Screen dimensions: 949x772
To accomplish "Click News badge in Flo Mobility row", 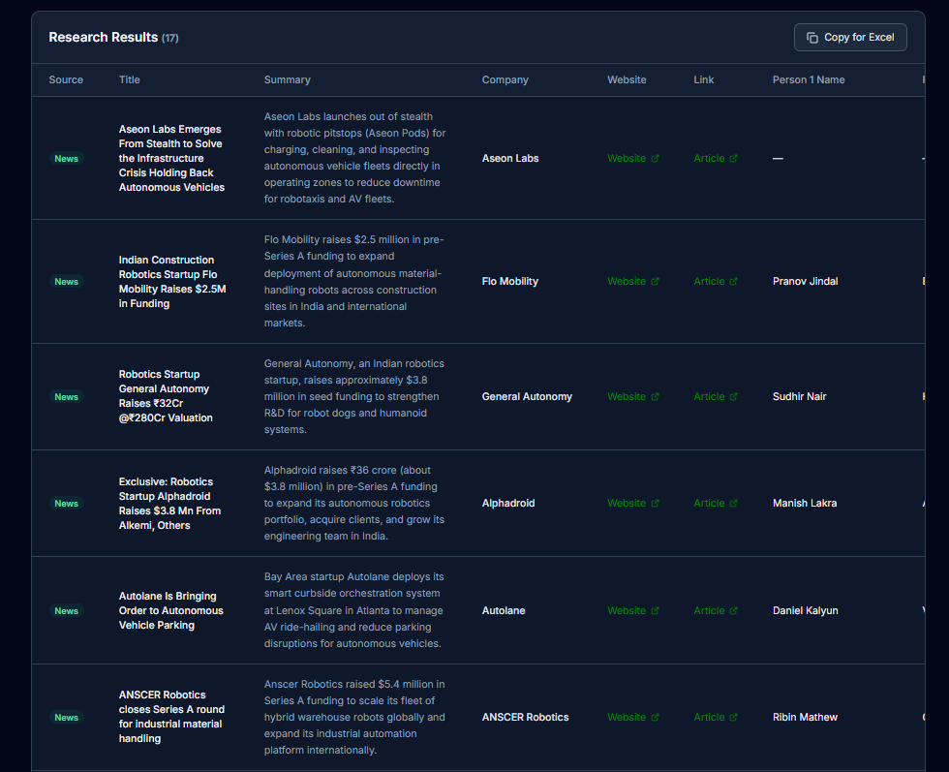I will [66, 282].
